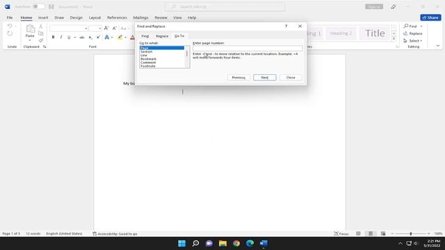Click the Previous button in dialog
Screen dimensions: 445x250
(x=238, y=77)
